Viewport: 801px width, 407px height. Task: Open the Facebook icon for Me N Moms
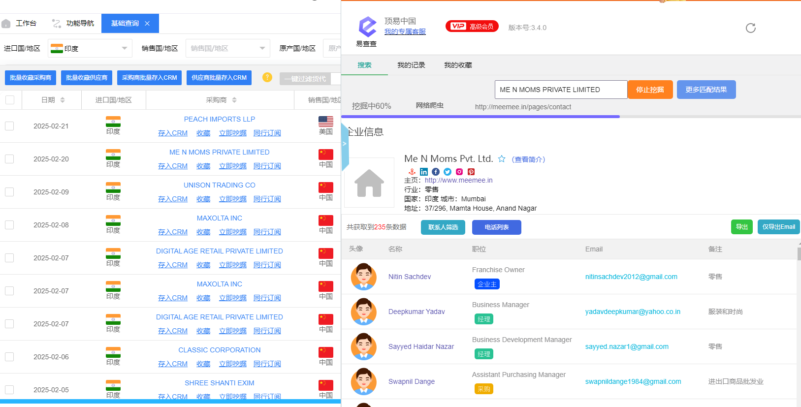pos(436,172)
